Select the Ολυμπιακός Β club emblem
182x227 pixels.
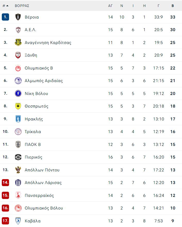(x=18, y=68)
